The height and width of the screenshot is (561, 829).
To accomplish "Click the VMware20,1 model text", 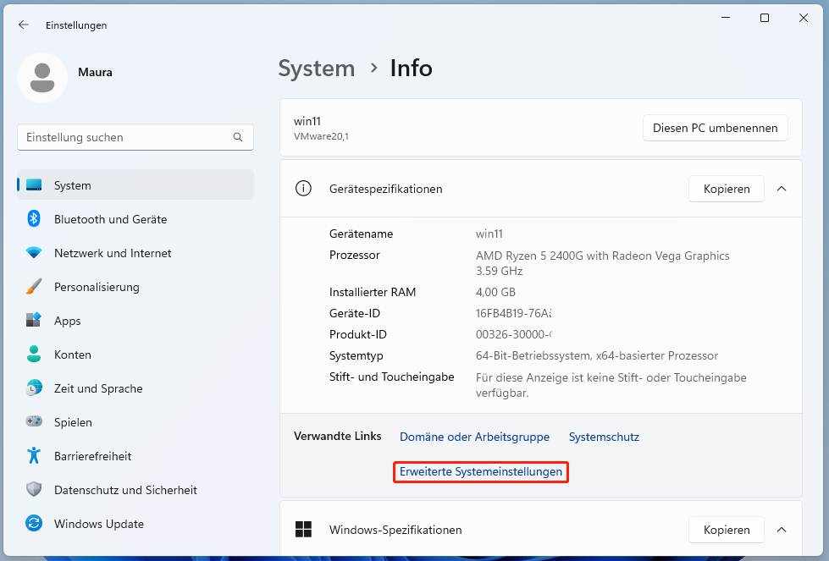I will tap(321, 136).
